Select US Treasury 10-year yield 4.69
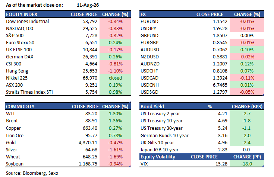The image size is (274, 177). [223, 121]
